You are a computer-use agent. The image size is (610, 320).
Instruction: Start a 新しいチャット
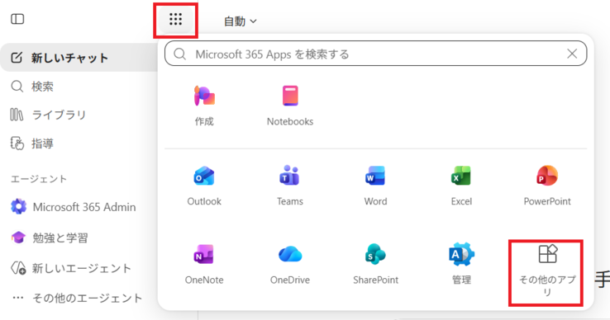(x=79, y=58)
